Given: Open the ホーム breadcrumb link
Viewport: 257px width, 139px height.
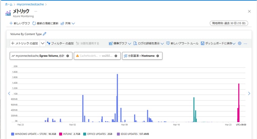Looking at the screenshot, I should [x=9, y=4].
